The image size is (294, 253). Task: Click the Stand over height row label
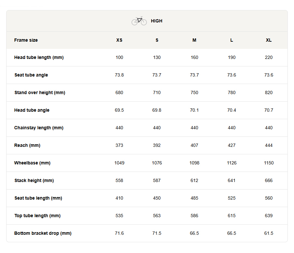(x=40, y=92)
